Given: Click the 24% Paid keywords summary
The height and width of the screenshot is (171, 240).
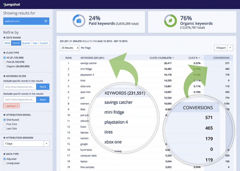Looking at the screenshot, I should [101, 22].
